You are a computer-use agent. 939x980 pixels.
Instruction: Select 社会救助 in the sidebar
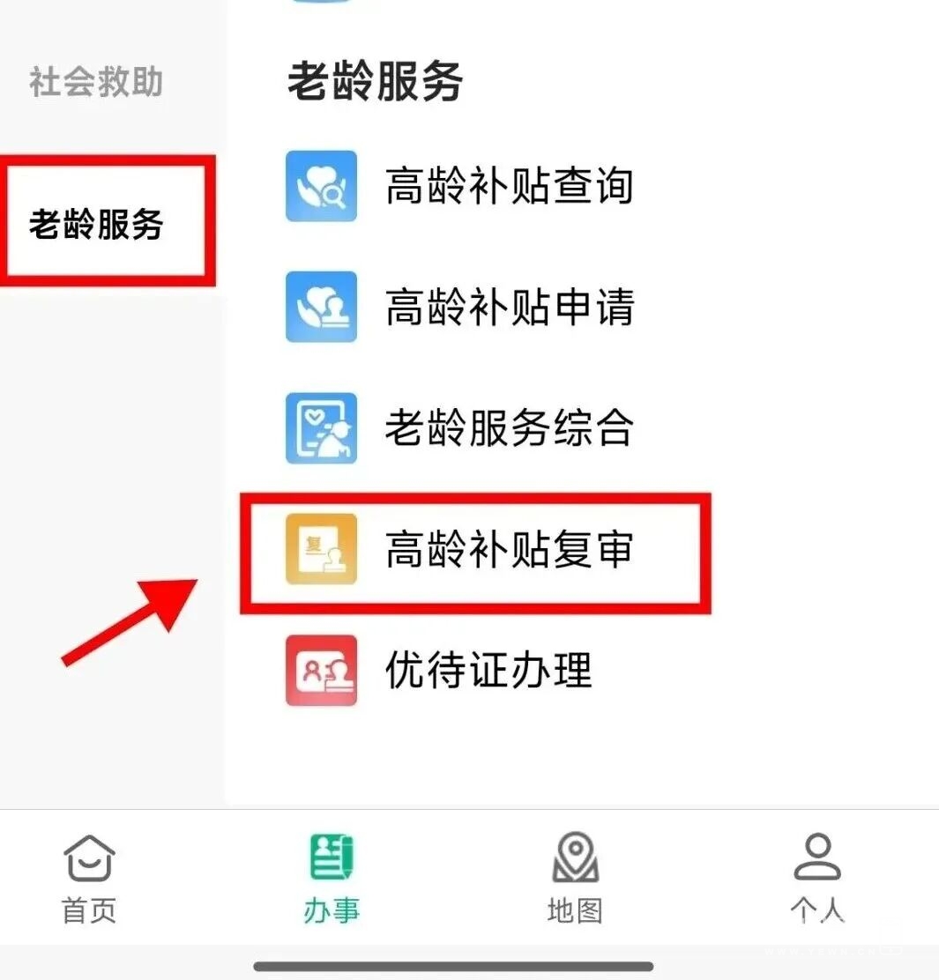96,82
